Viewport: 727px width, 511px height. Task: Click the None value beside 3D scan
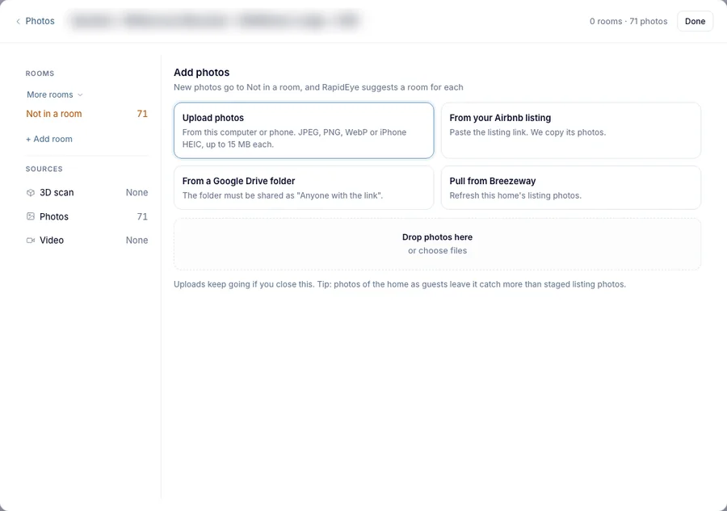pos(137,193)
